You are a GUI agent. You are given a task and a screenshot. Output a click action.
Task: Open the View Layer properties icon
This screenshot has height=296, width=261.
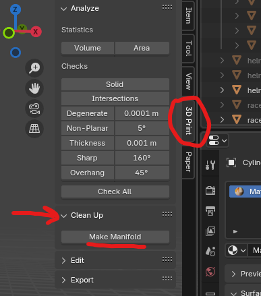pyautogui.click(x=210, y=231)
